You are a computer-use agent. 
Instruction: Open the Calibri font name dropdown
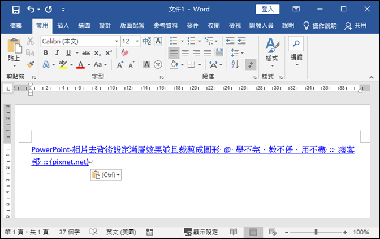point(116,41)
